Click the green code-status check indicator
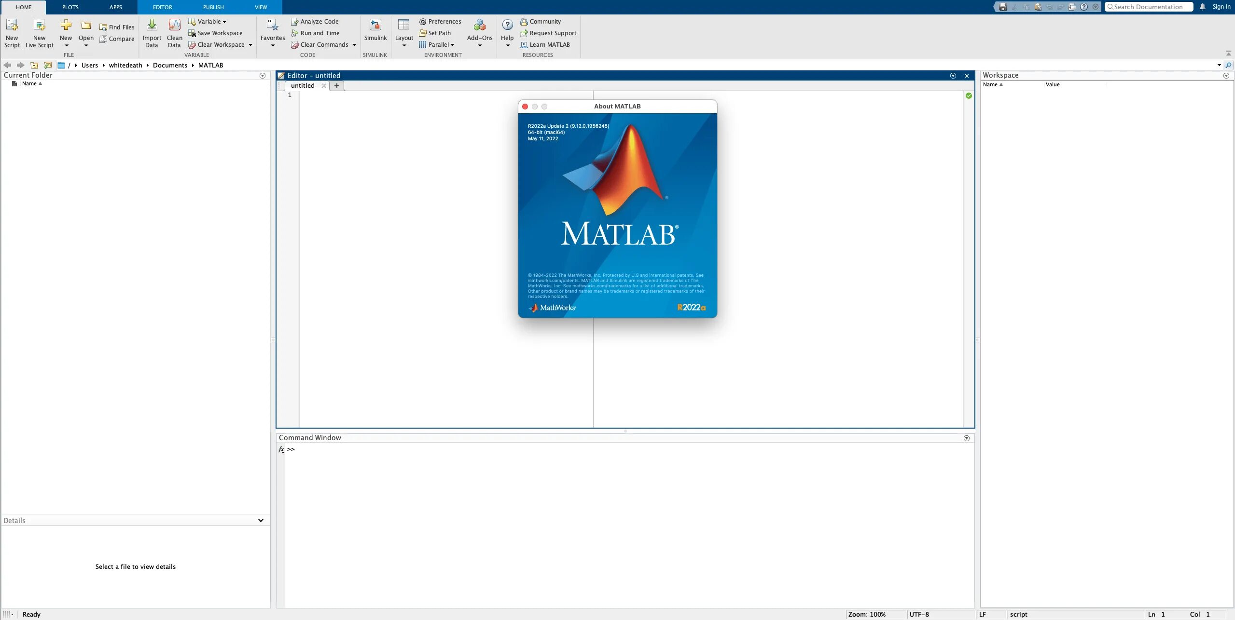This screenshot has height=620, width=1235. pyautogui.click(x=969, y=96)
